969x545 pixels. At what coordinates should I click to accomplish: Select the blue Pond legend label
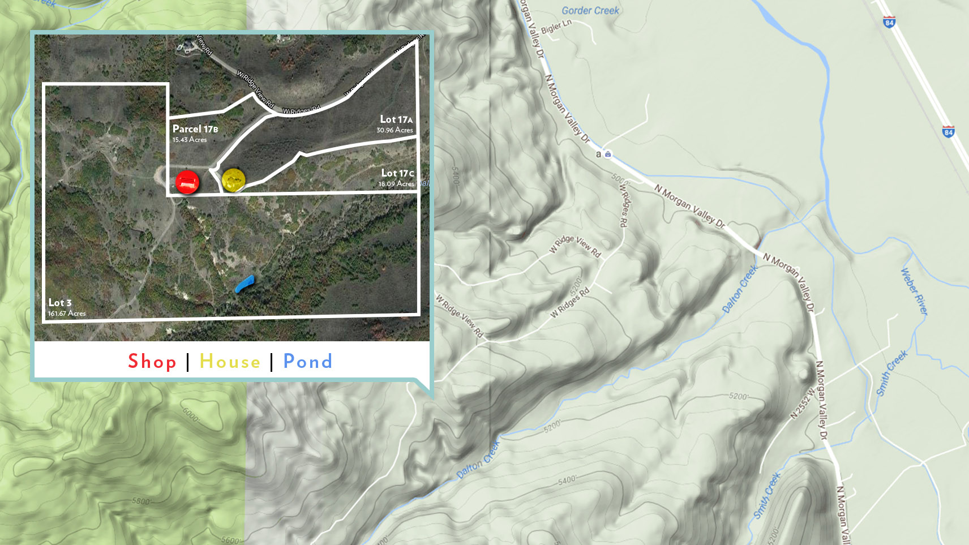(x=308, y=361)
